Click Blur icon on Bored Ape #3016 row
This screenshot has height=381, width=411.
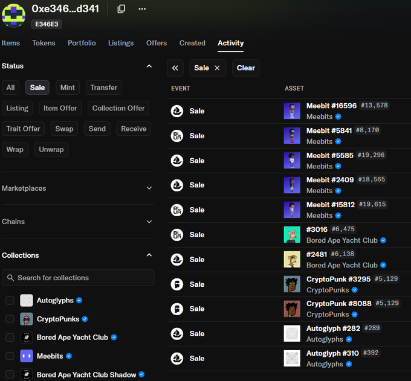tap(177, 235)
